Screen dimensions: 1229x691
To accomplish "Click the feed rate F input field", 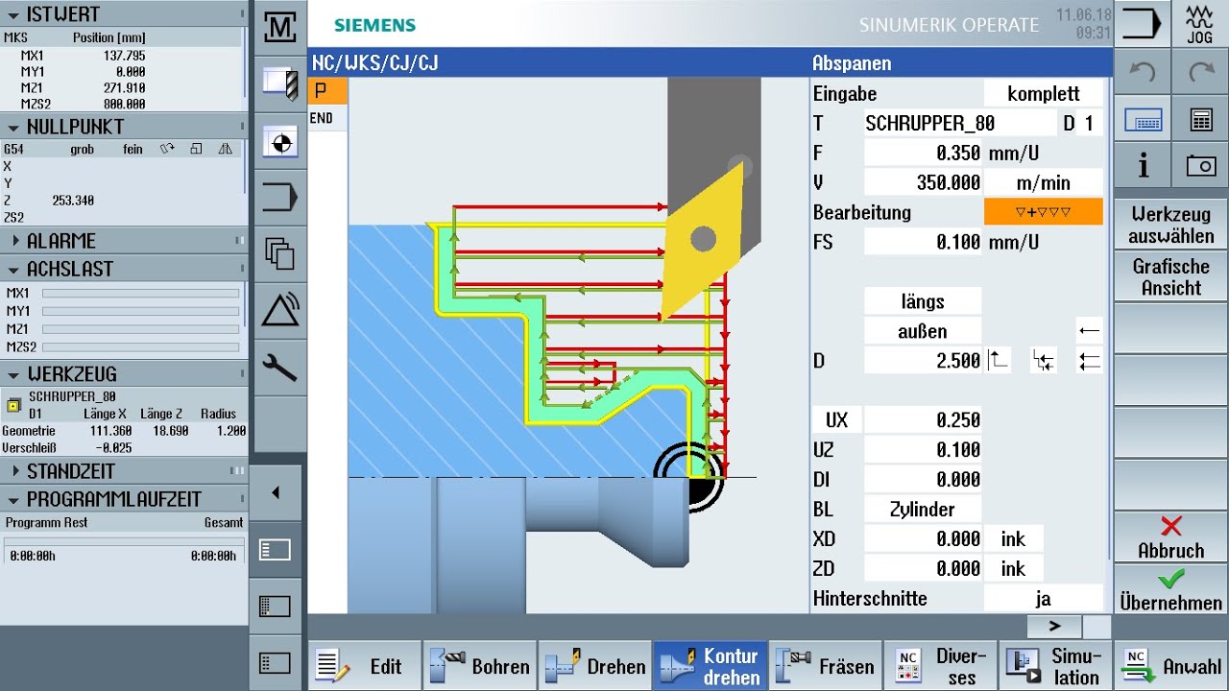I will [x=923, y=154].
